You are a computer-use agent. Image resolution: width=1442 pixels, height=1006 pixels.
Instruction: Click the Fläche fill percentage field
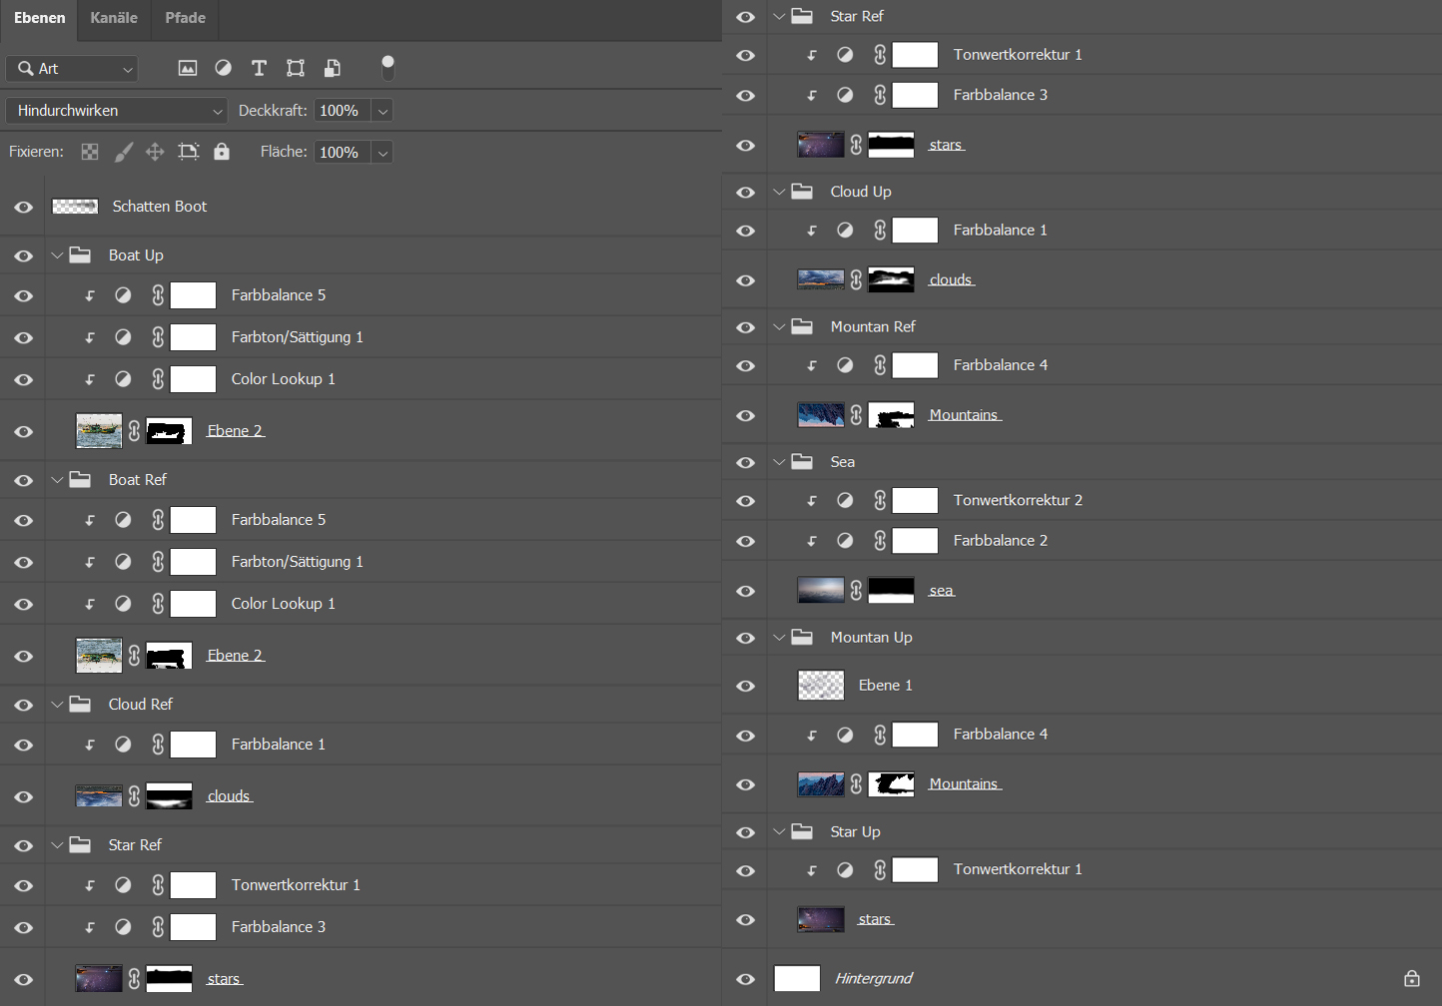click(x=341, y=152)
